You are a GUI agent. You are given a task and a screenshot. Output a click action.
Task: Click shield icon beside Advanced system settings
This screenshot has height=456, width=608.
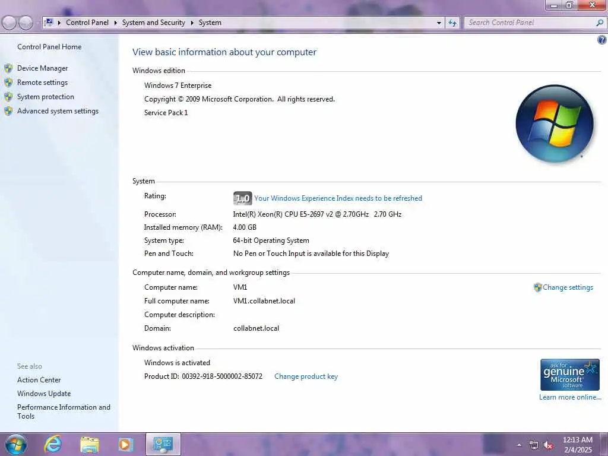pyautogui.click(x=8, y=111)
